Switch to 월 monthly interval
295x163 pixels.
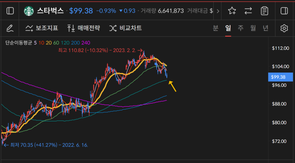pyautogui.click(x=253, y=28)
